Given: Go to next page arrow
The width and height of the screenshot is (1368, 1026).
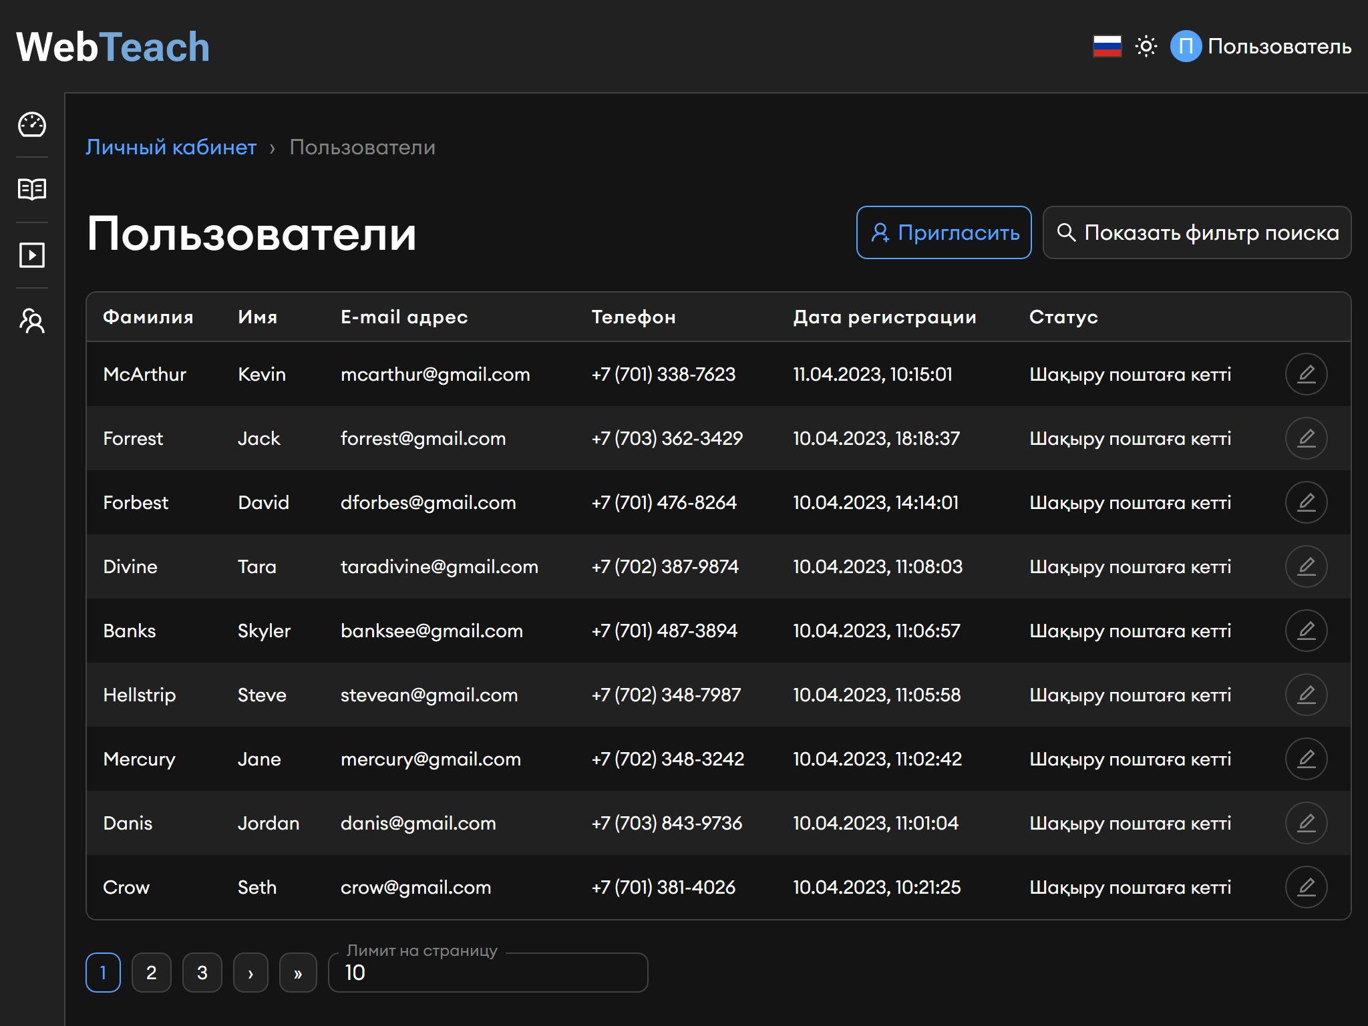Looking at the screenshot, I should (x=250, y=973).
